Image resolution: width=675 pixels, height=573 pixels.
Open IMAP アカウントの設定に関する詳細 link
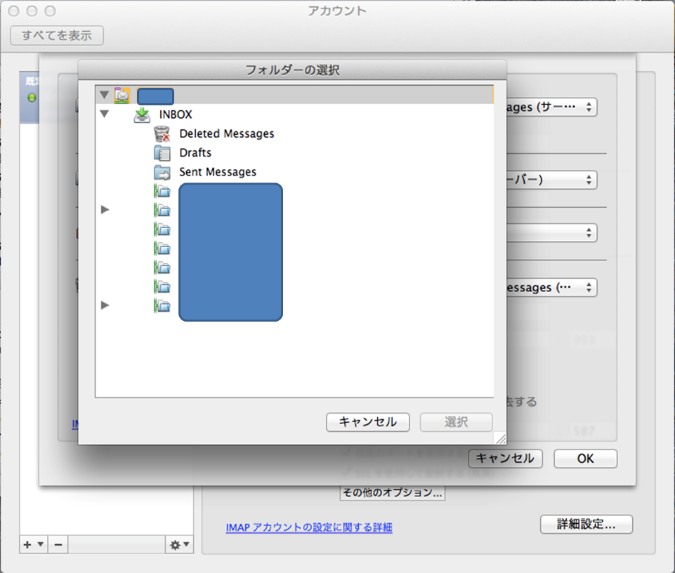click(309, 527)
